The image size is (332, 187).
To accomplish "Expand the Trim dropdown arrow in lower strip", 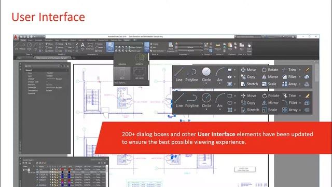I will tap(300, 96).
